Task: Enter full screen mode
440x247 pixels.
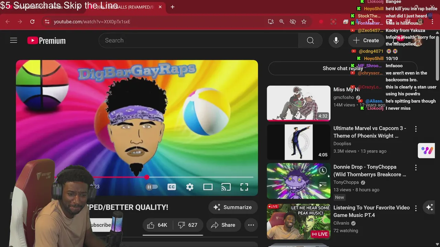Action: (x=244, y=187)
